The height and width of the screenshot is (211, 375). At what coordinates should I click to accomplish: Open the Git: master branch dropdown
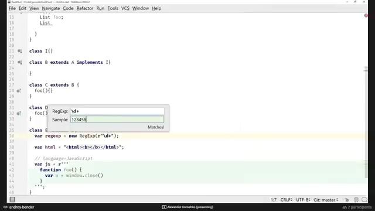click(x=326, y=200)
